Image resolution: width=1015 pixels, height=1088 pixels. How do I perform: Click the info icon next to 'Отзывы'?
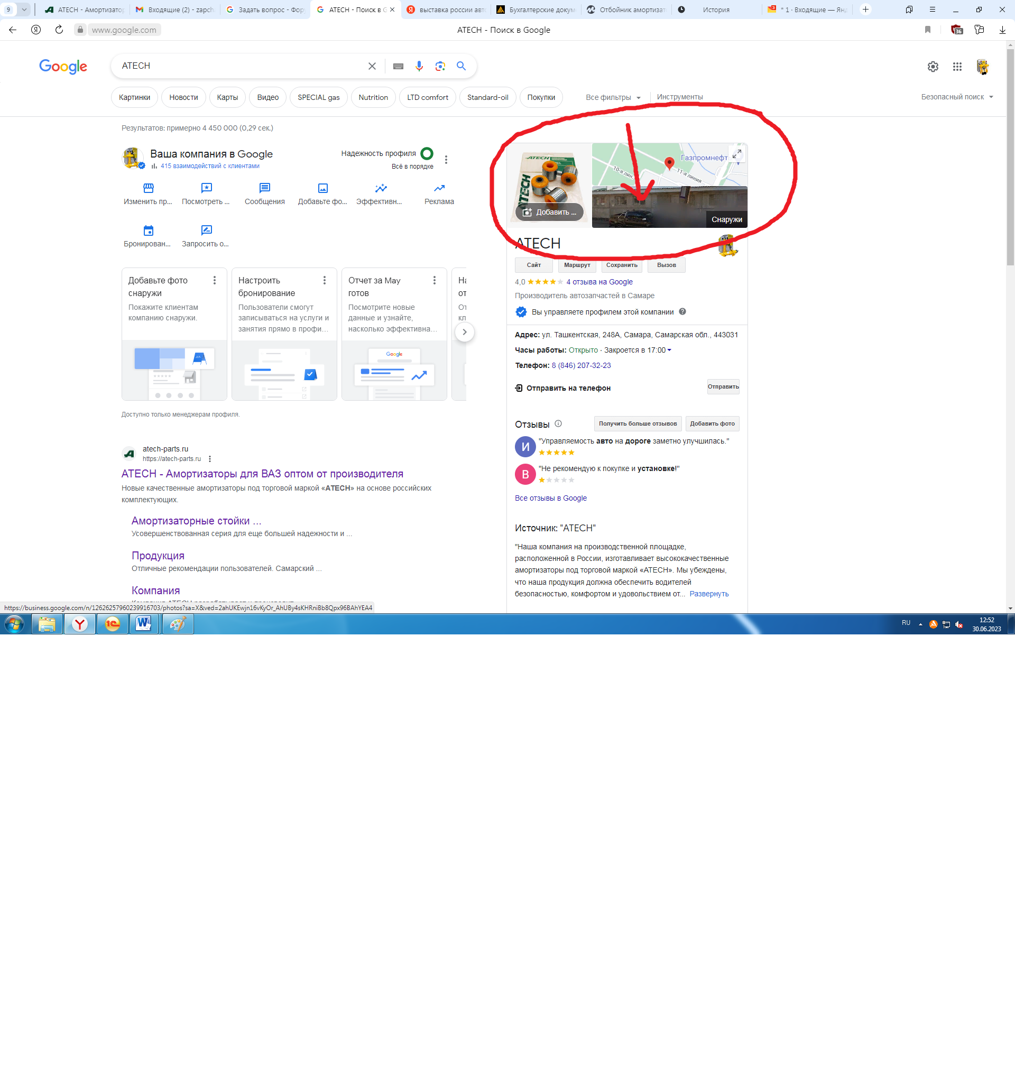558,423
